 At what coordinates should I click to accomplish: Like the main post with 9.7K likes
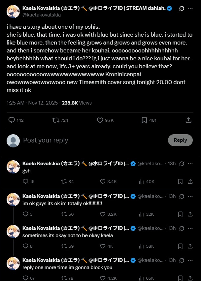click(x=100, y=120)
